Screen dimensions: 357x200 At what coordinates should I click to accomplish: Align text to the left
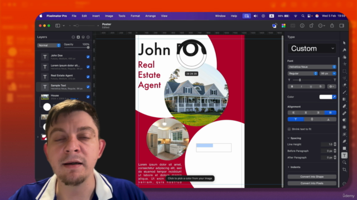[x=293, y=113]
